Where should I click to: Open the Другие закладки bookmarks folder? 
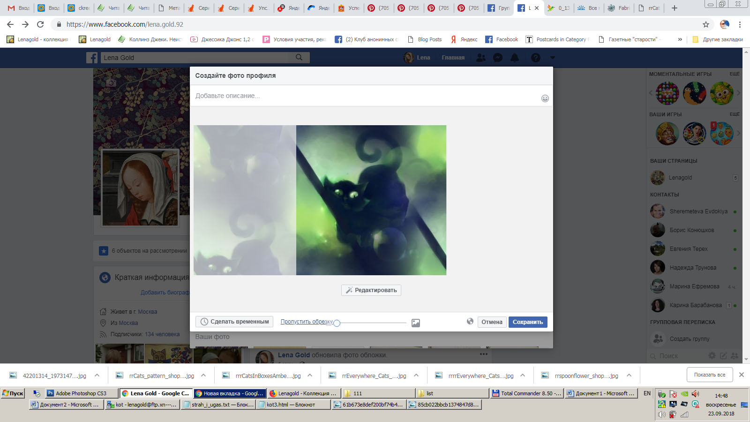click(718, 39)
